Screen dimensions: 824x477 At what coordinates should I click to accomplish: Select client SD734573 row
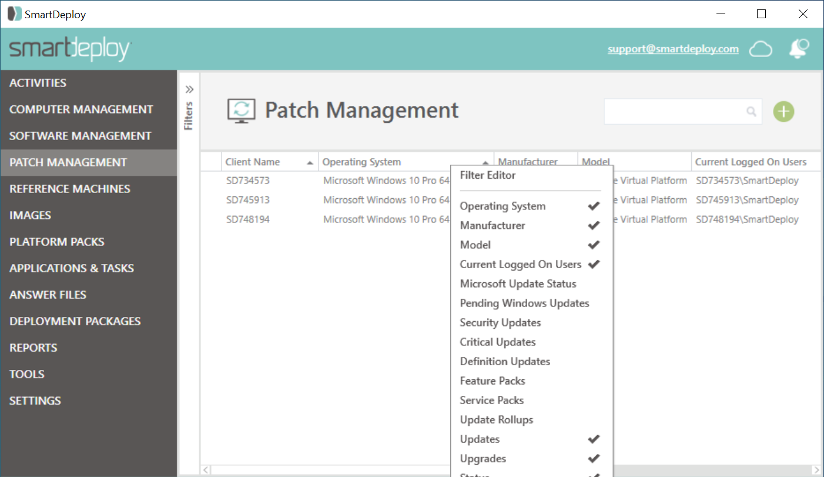click(247, 181)
